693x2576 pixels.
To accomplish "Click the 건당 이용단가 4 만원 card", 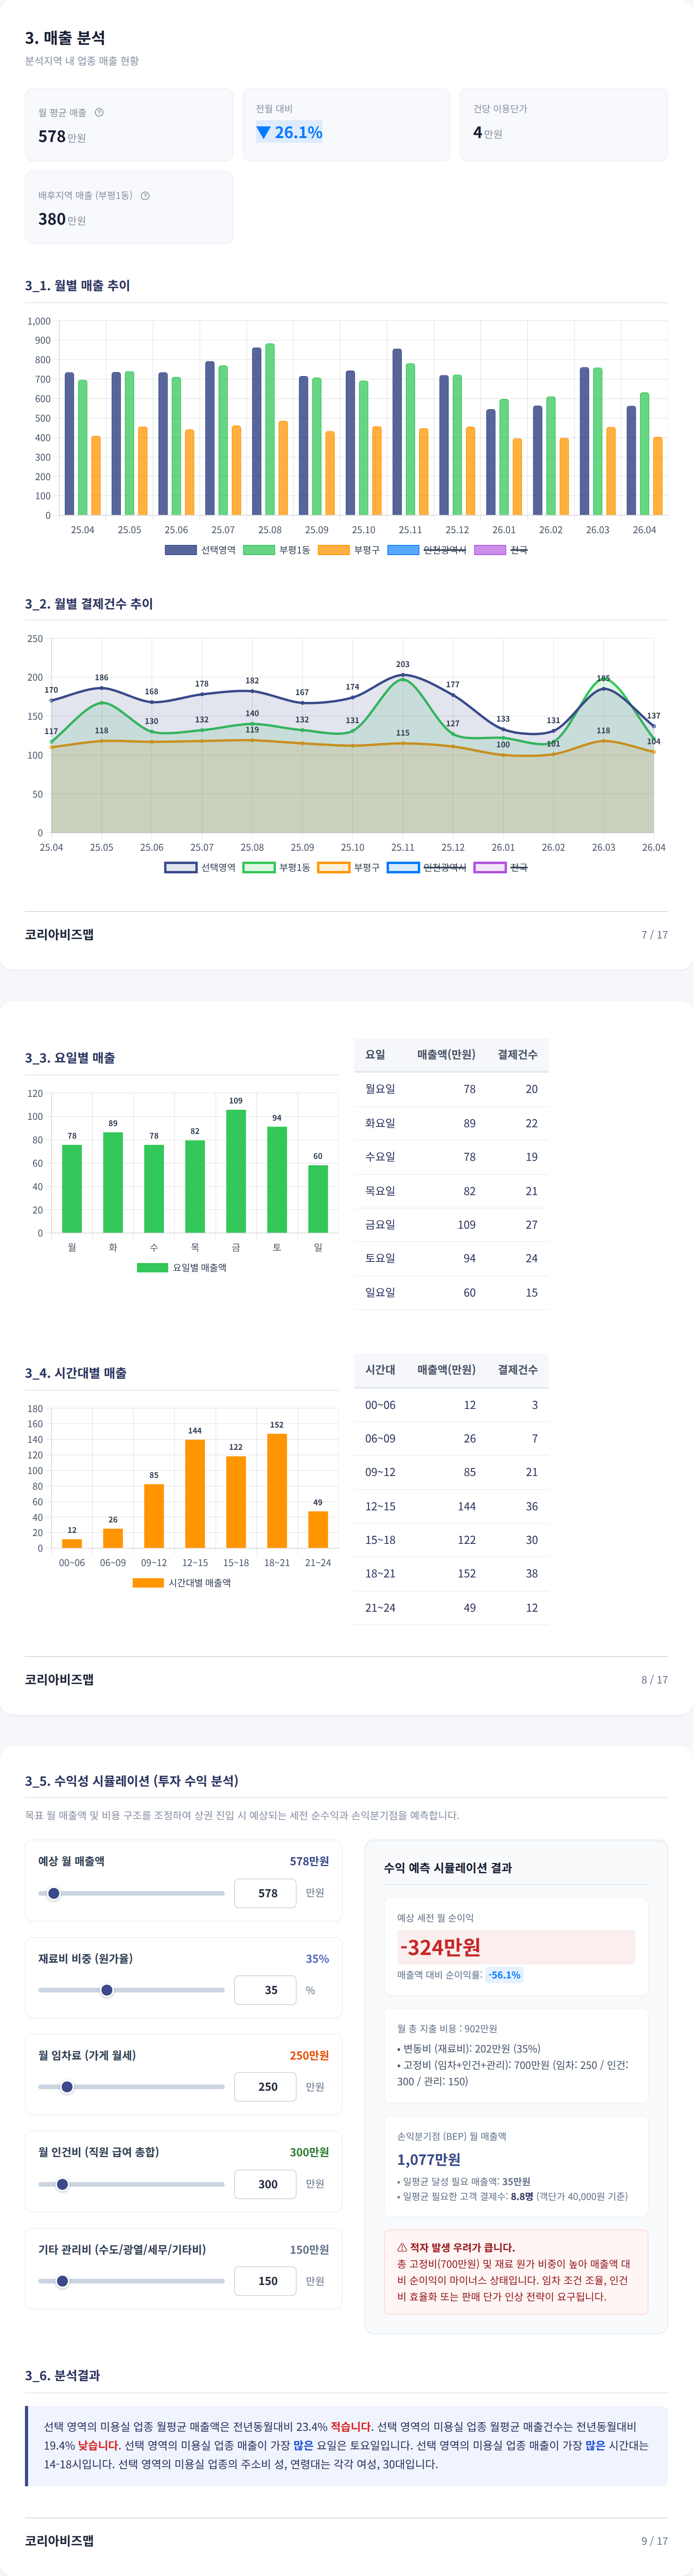I will pyautogui.click(x=564, y=125).
